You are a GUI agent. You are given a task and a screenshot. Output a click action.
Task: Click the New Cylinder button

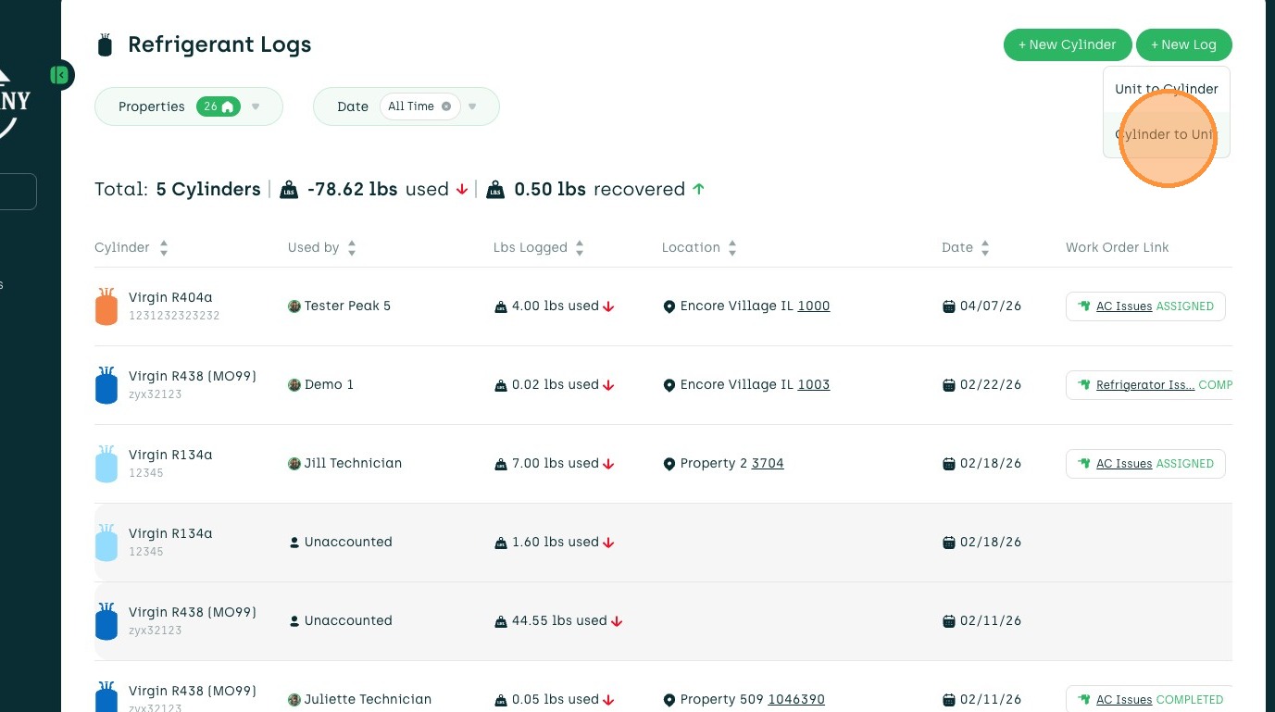pyautogui.click(x=1067, y=44)
